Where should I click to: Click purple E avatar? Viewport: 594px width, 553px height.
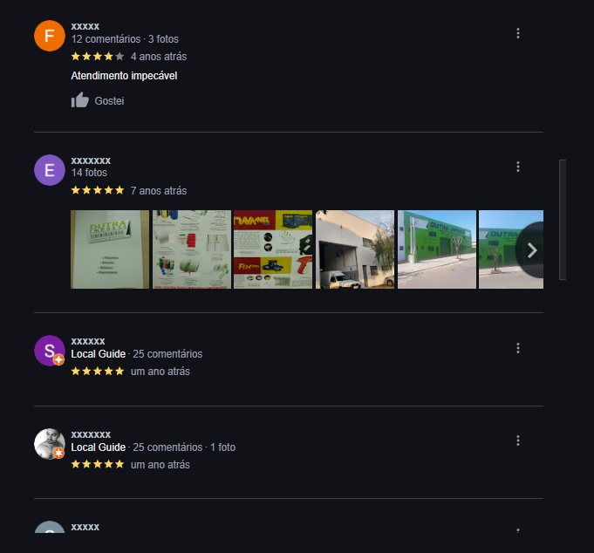[x=50, y=170]
